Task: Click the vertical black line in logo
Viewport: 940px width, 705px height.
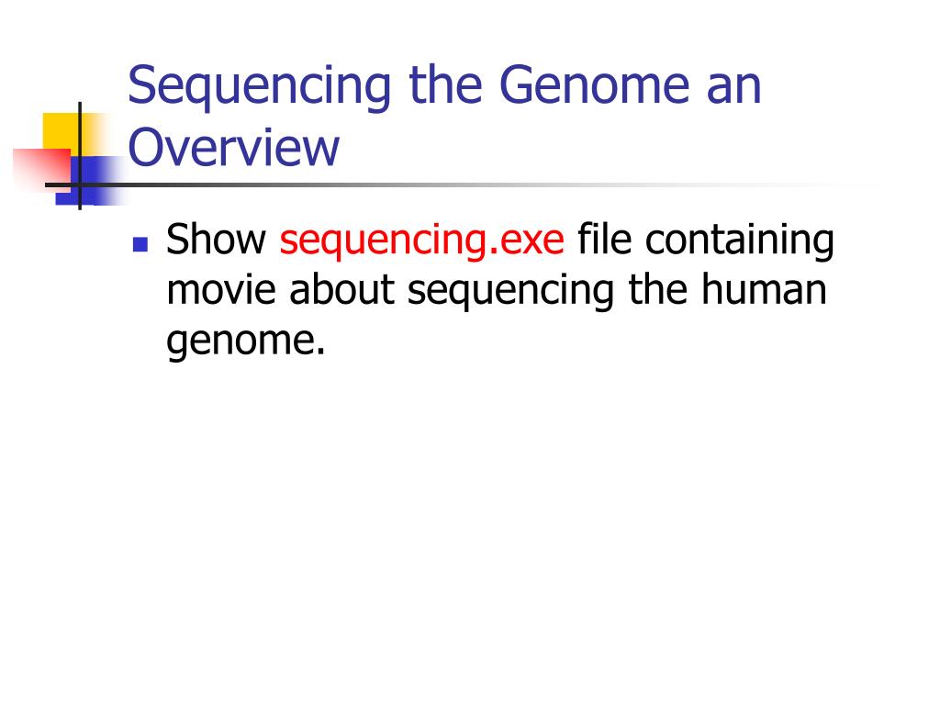Action: click(80, 155)
